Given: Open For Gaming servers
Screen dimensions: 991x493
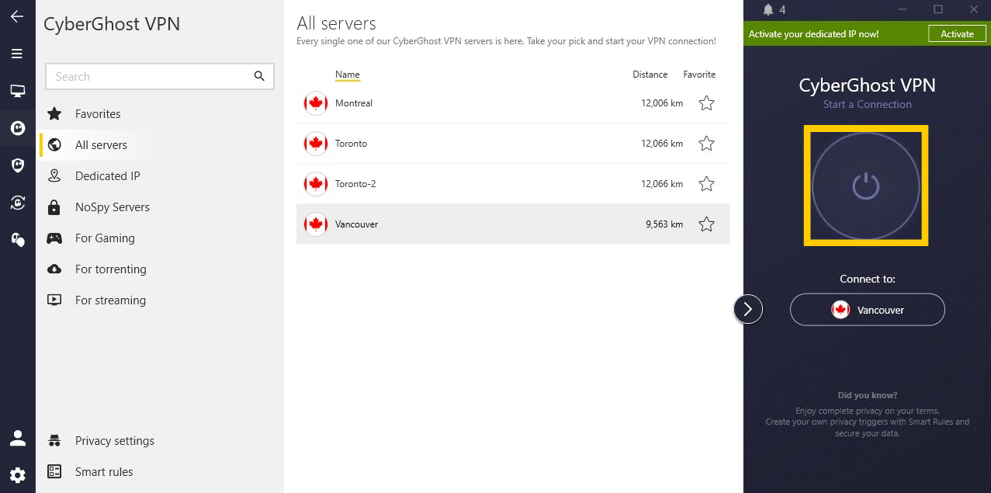Looking at the screenshot, I should (x=105, y=238).
